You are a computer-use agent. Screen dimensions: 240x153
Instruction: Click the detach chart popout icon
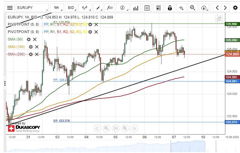[219, 19]
